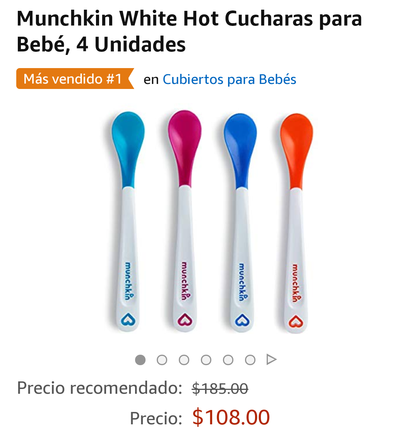Play product video via triangle icon
The image size is (418, 434).
coord(271,360)
